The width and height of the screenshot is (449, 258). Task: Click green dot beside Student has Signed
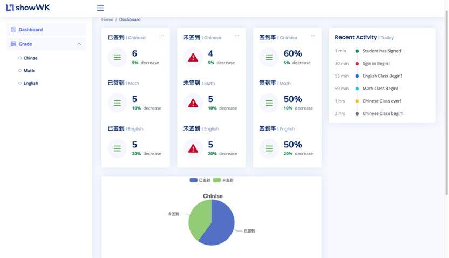(x=357, y=51)
